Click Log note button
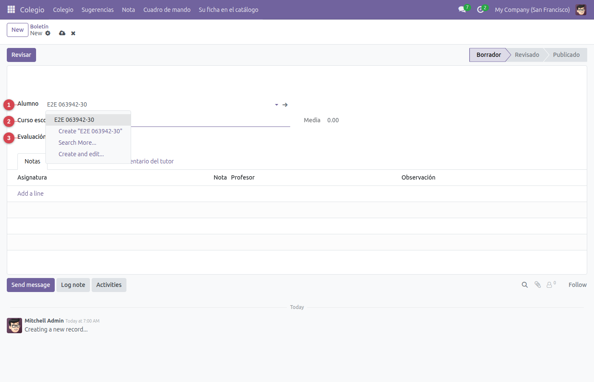Screen dimensions: 594x382 point(73,285)
